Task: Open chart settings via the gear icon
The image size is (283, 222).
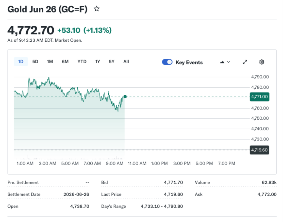Action: click(x=261, y=62)
